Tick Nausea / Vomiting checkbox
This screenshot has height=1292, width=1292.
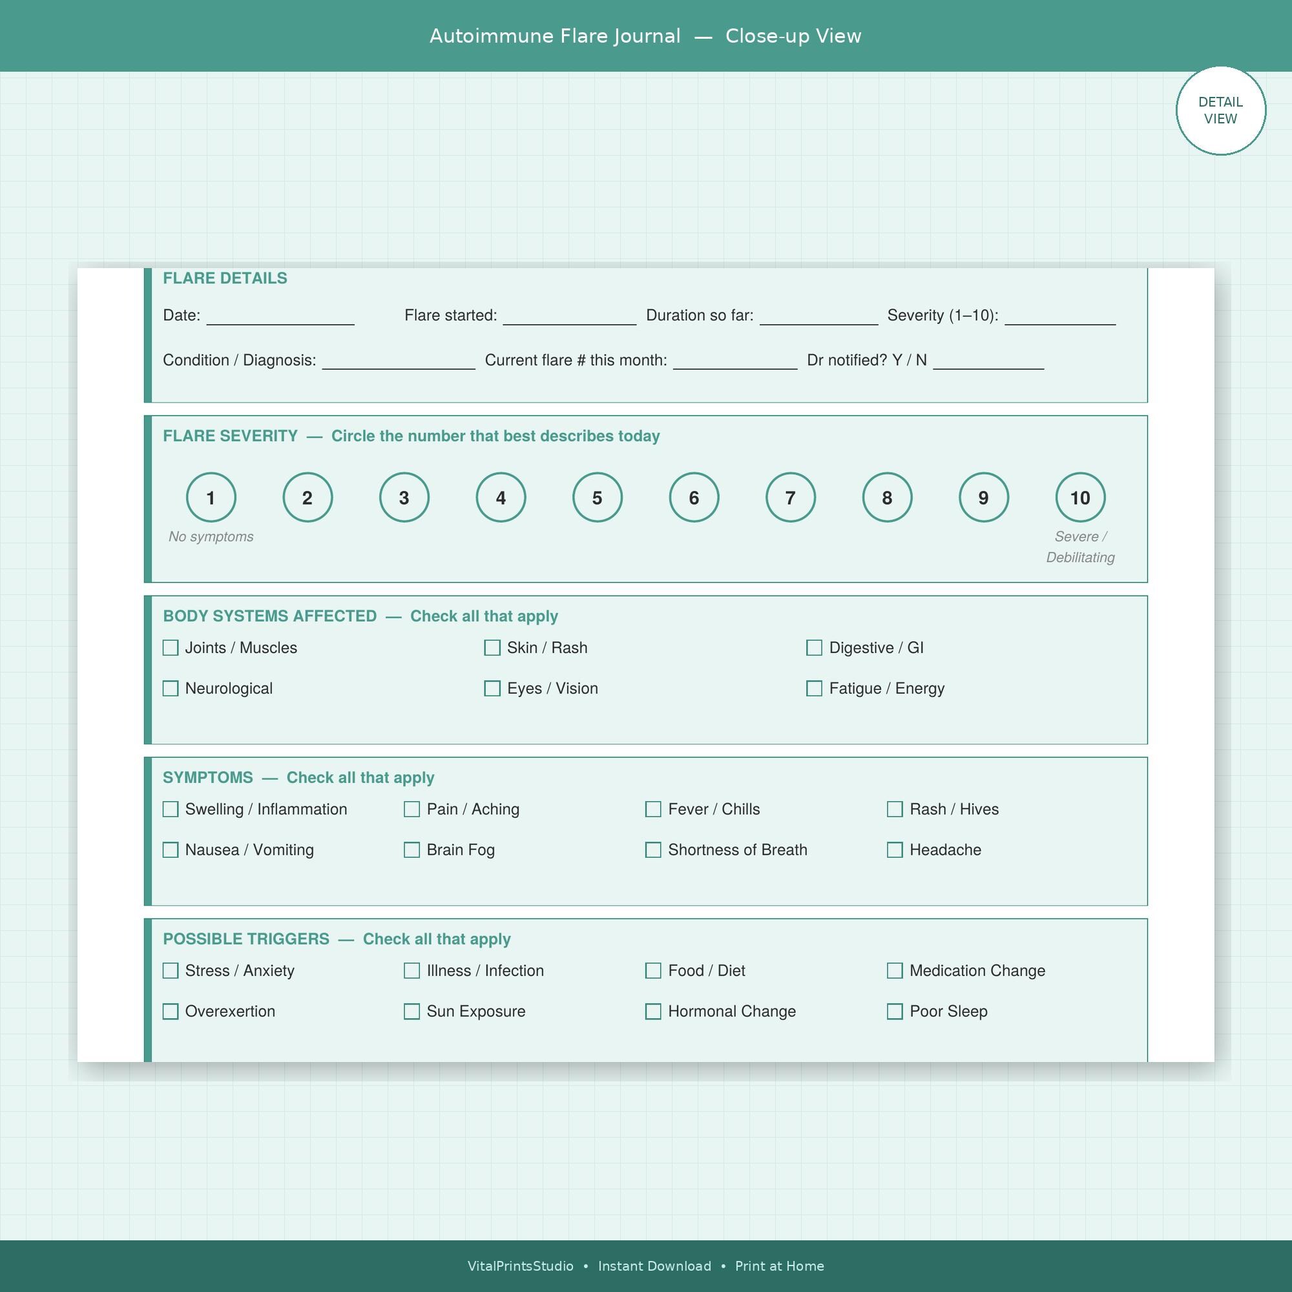point(171,850)
